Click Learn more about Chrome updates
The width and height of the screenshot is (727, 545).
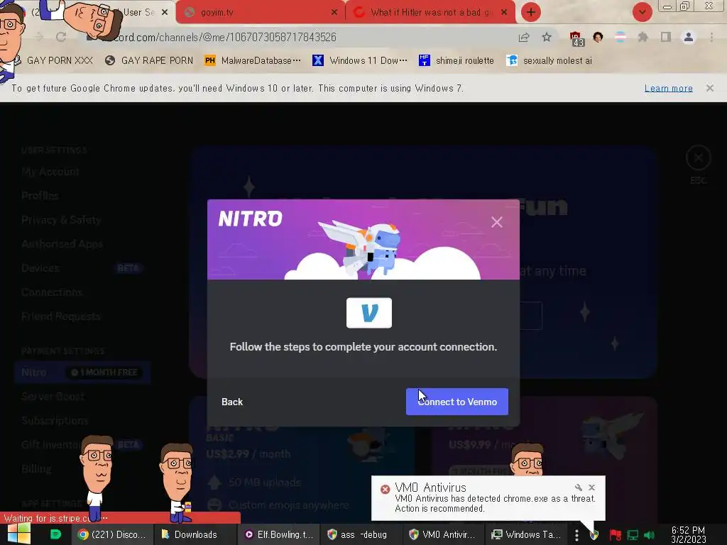pos(668,88)
